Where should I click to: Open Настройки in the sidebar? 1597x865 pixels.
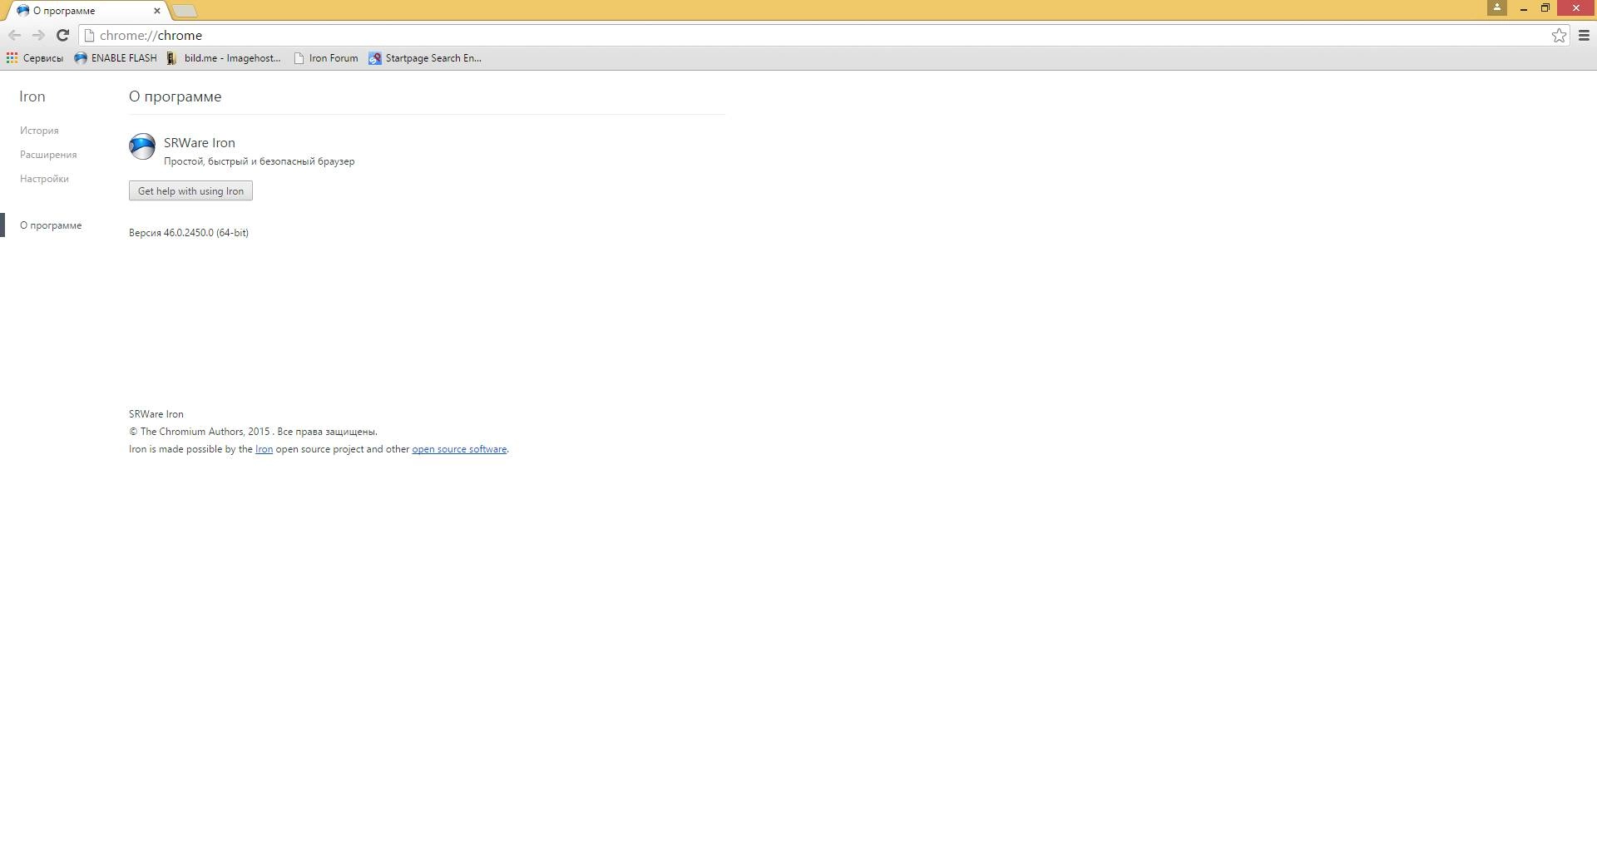point(44,179)
